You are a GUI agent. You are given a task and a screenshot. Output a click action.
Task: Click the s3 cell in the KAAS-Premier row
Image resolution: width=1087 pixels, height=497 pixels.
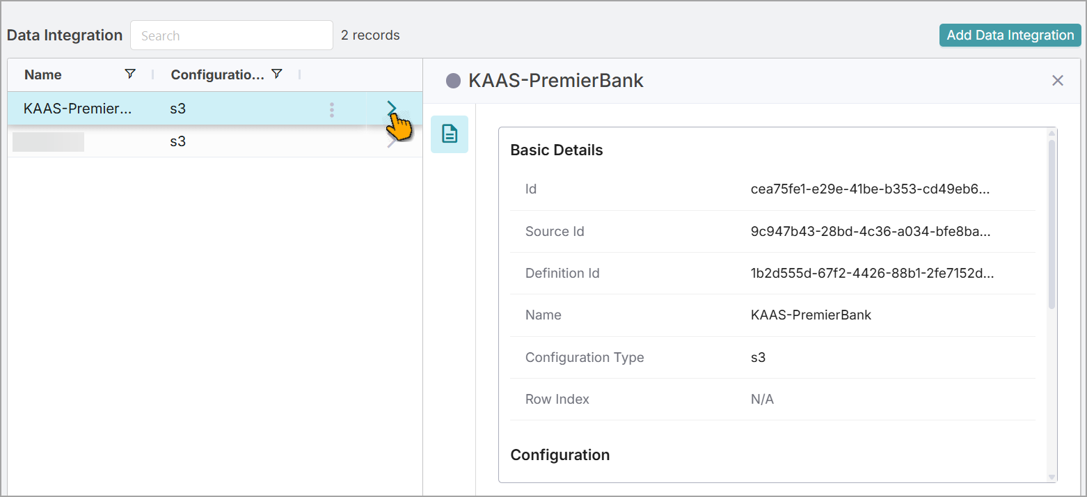pos(178,109)
